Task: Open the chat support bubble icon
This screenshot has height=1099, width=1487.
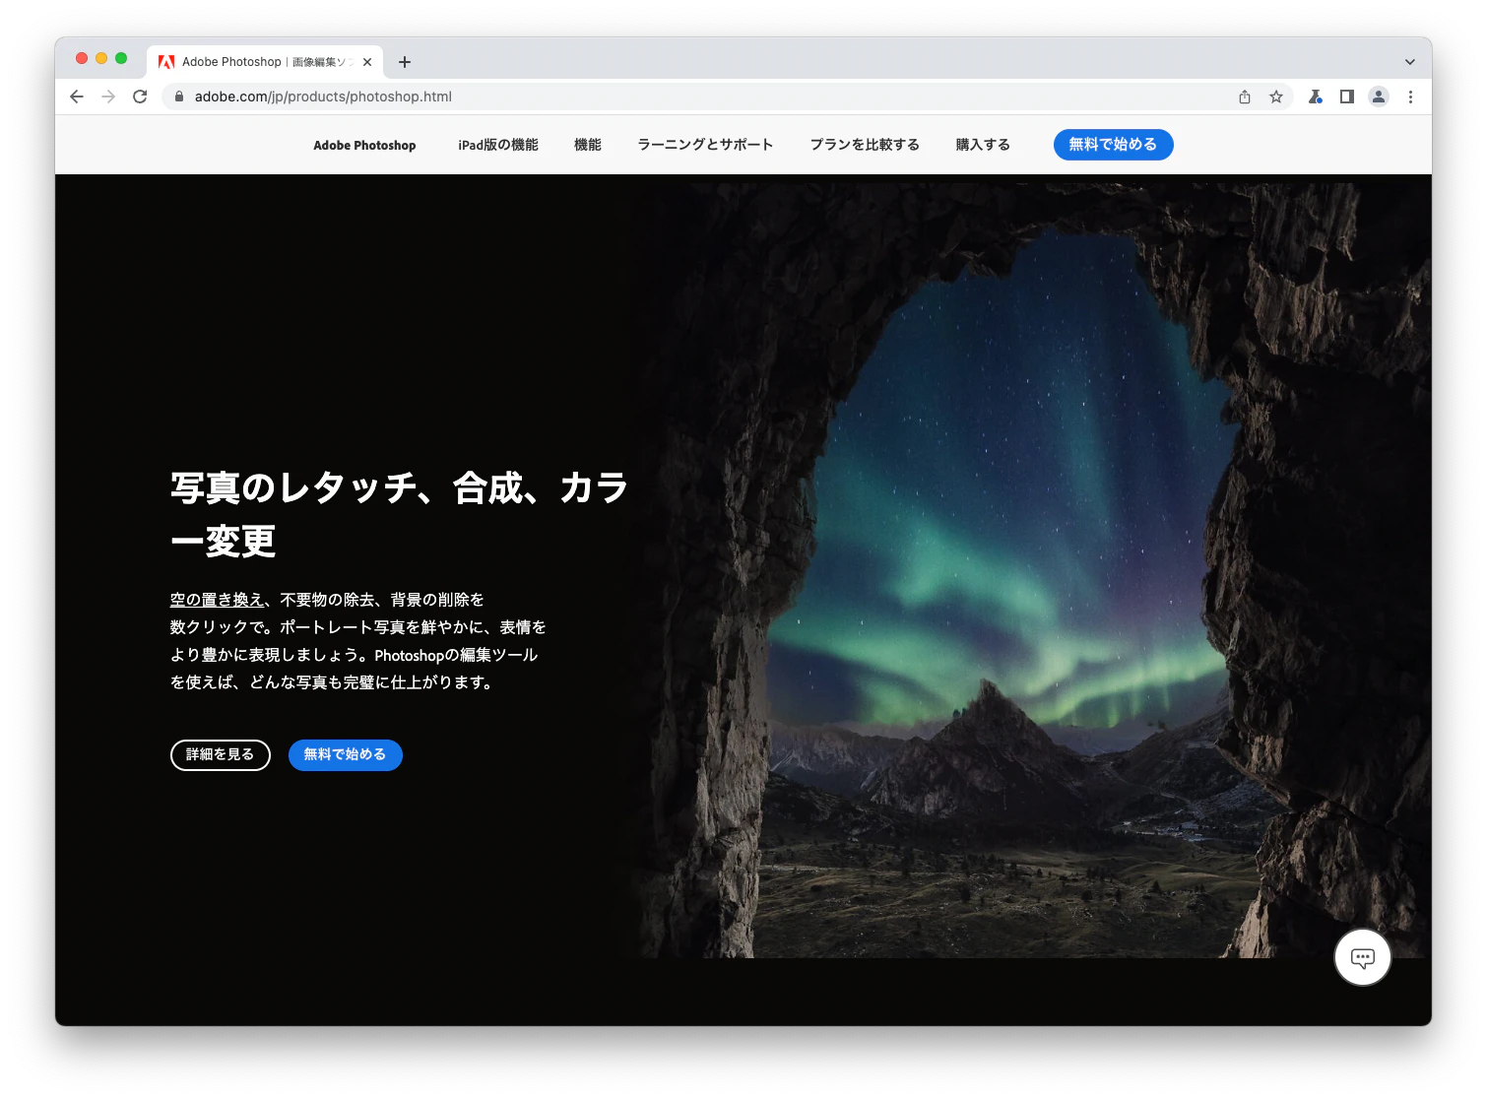Action: (x=1363, y=957)
